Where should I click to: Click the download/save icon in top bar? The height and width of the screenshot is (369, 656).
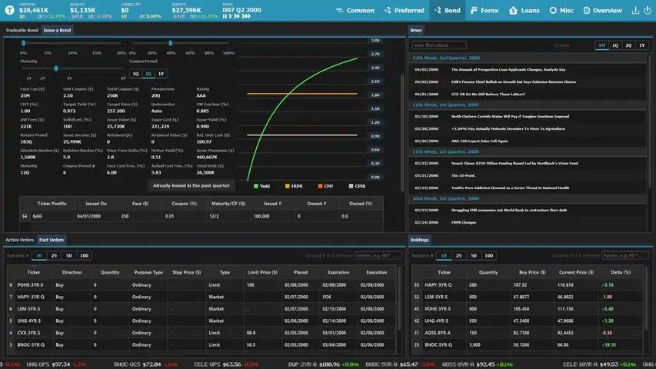[x=635, y=11]
